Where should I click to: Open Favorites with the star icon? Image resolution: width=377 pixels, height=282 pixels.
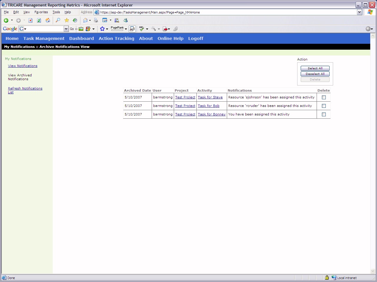point(67,20)
